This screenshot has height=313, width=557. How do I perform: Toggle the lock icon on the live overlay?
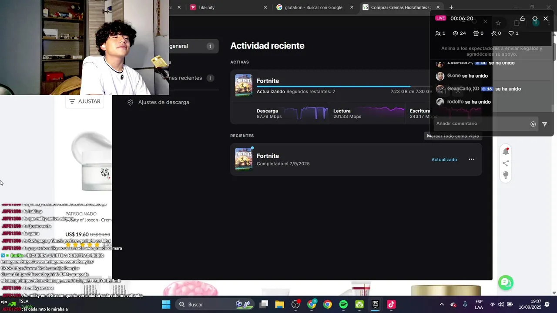coord(522,19)
